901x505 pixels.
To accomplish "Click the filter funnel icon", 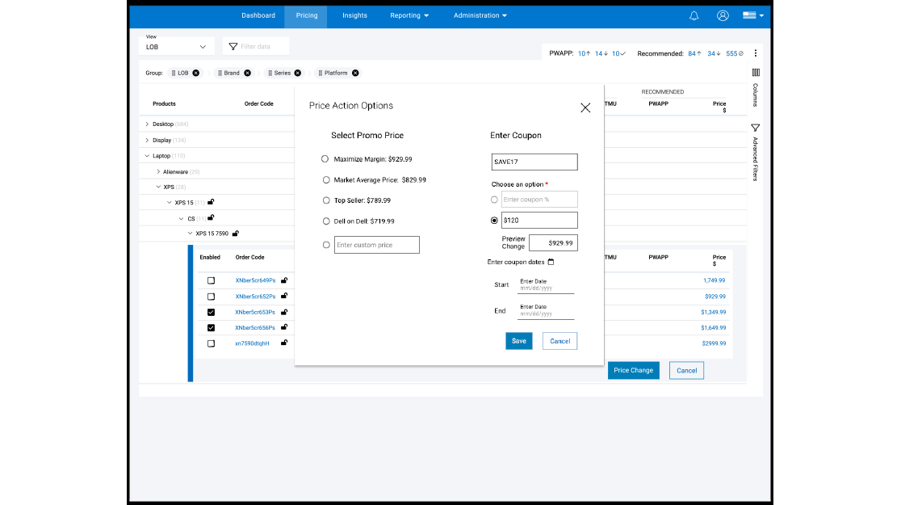I will [233, 47].
